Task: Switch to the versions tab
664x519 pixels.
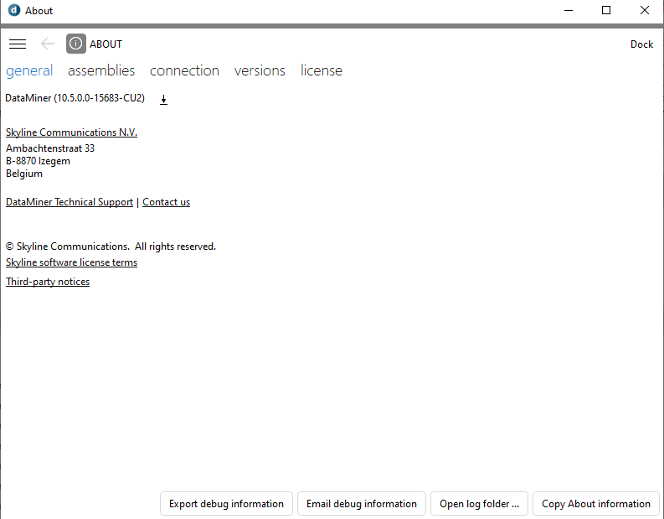Action: pos(260,70)
